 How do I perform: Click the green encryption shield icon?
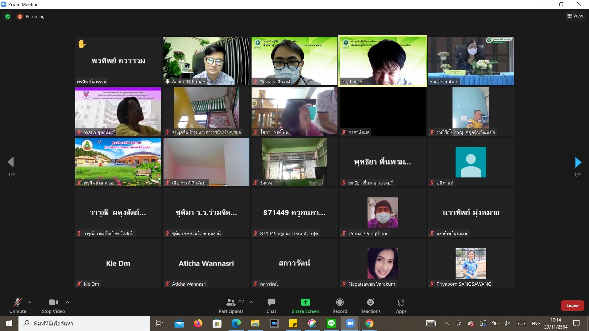point(8,17)
